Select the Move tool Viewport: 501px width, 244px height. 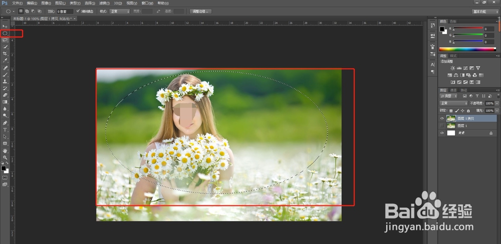[x=5, y=26]
